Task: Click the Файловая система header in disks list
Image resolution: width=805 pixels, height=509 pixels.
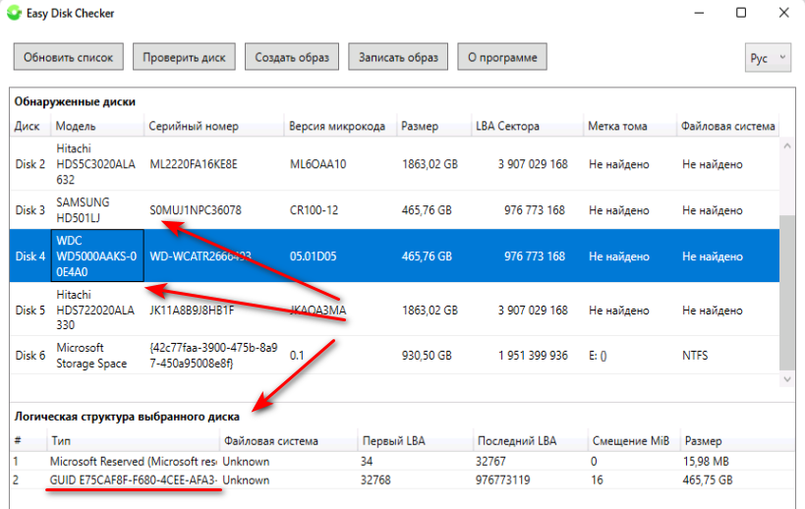Action: [x=728, y=126]
